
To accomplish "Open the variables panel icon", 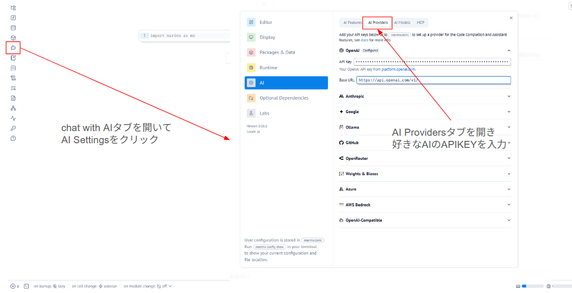I will (x=13, y=18).
